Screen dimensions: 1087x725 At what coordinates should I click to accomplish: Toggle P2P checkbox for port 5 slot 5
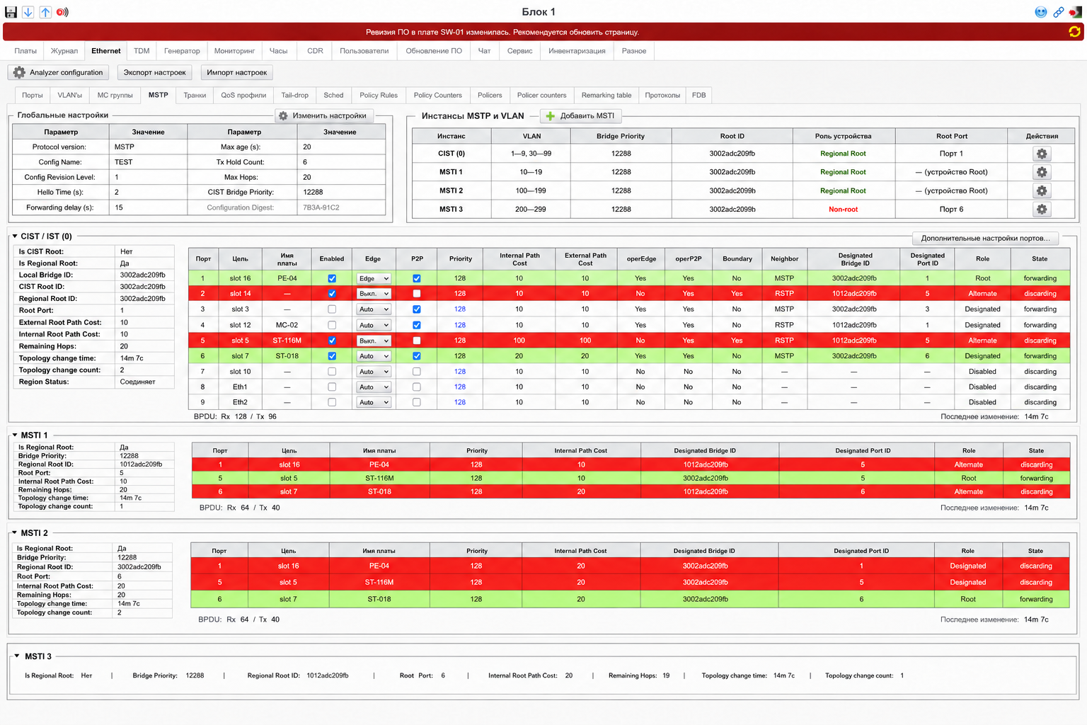(417, 341)
